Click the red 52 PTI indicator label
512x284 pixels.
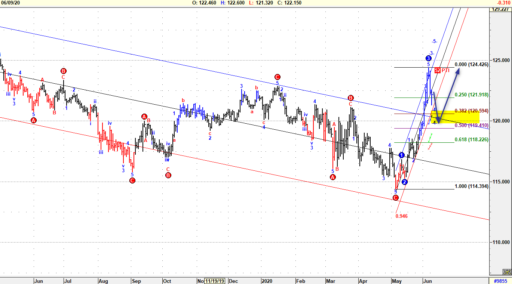(x=442, y=70)
